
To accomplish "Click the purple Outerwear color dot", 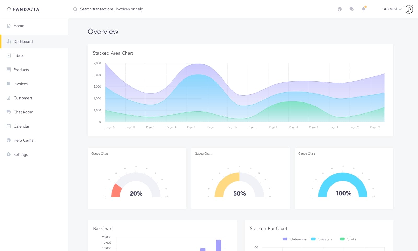I will click(x=285, y=239).
